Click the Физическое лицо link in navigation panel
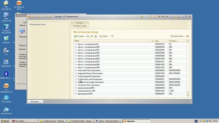Screen dimensions: 219x123 (x=37, y=24)
